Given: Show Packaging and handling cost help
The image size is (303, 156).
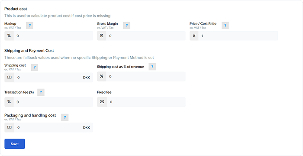Looking at the screenshot, I should click(65, 117).
